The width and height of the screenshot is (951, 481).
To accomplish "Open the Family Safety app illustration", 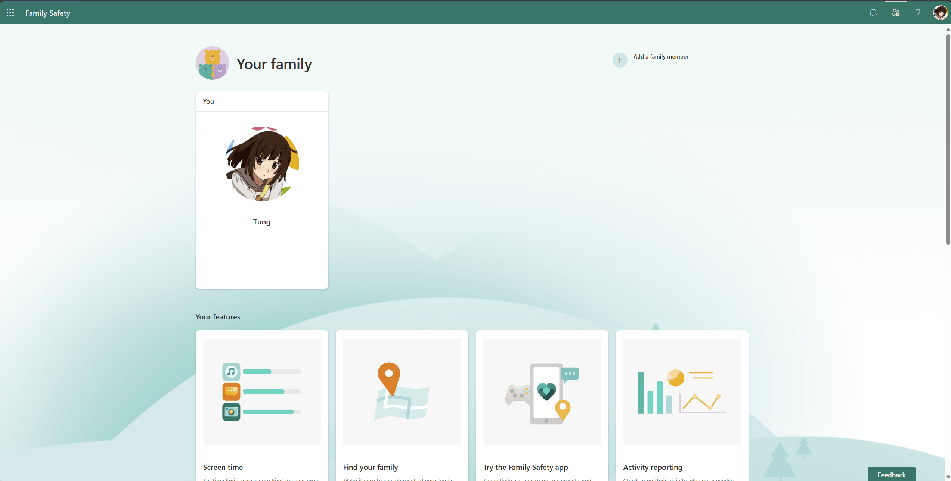I will tap(542, 391).
